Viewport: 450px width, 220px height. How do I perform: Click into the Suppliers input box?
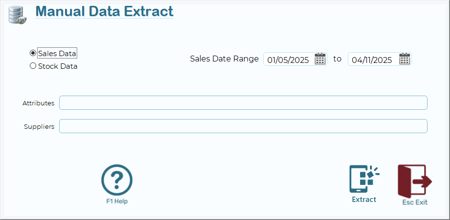tap(243, 126)
